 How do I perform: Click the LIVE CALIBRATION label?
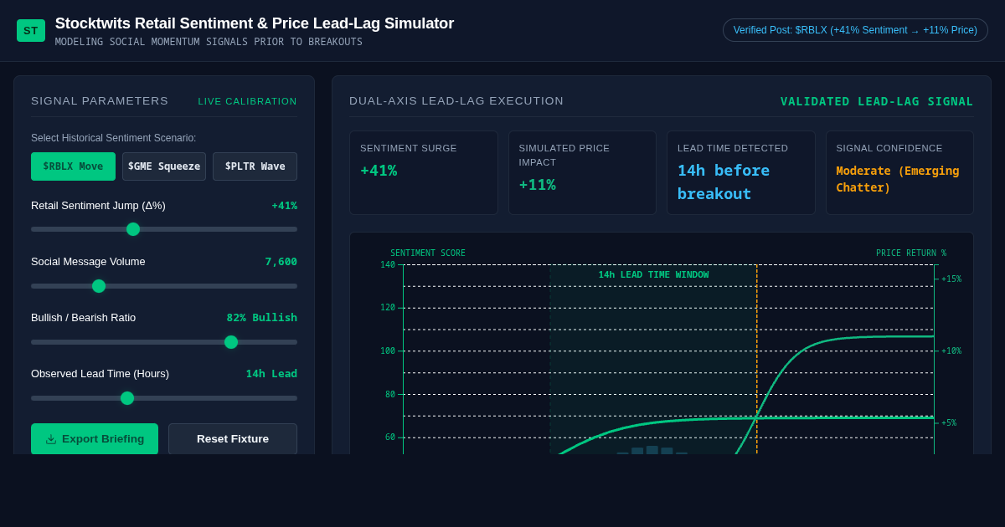click(x=248, y=101)
